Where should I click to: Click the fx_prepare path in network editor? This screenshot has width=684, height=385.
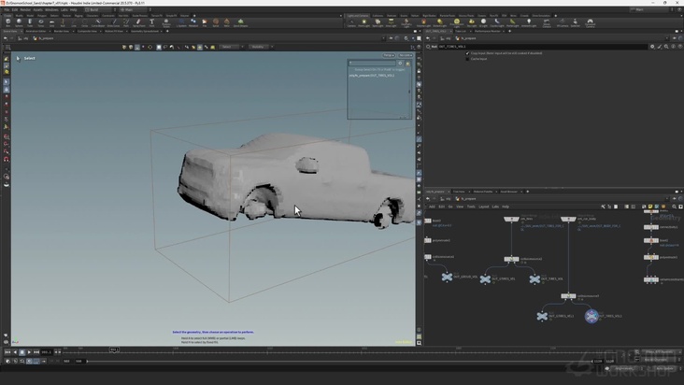click(469, 199)
